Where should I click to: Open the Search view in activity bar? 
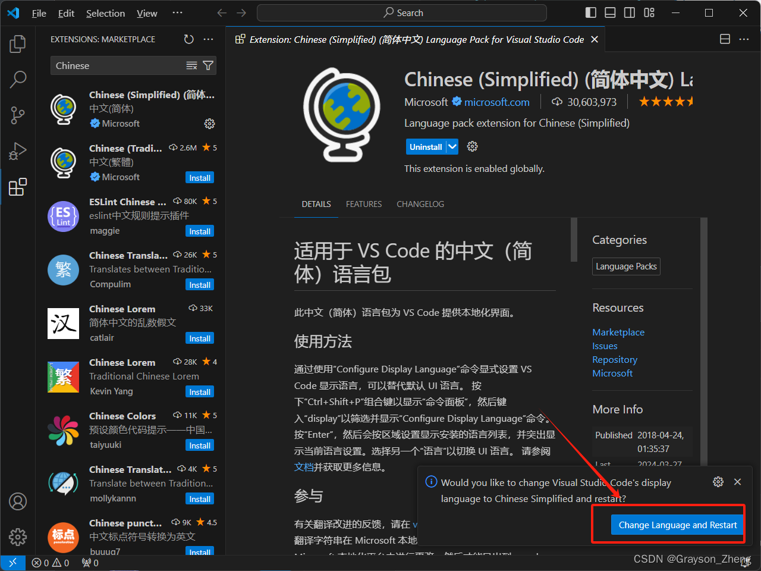click(x=18, y=79)
